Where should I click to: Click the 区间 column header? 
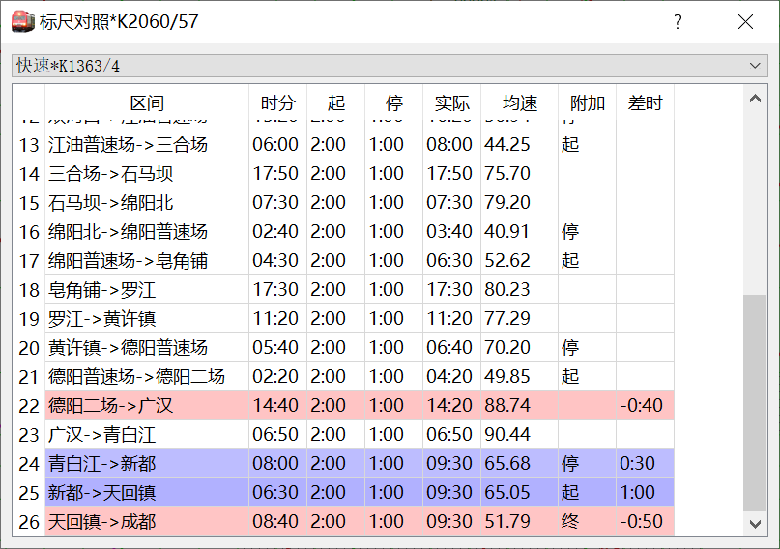(147, 102)
